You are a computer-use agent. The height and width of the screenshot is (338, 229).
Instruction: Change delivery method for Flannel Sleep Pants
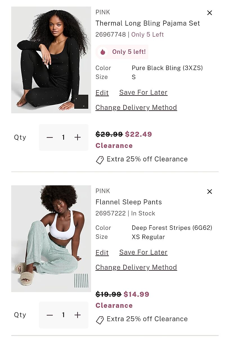coord(136,267)
